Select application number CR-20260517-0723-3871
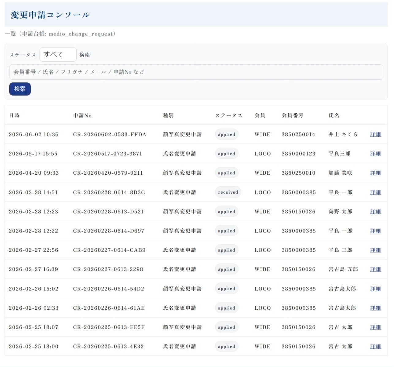The width and height of the screenshot is (394, 367). (x=108, y=154)
